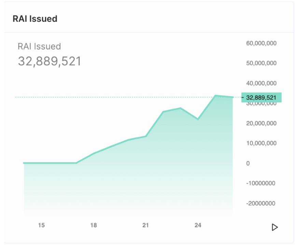The width and height of the screenshot is (295, 245).
Task: Click the green 32,889,521 price tag label
Action: (x=261, y=98)
